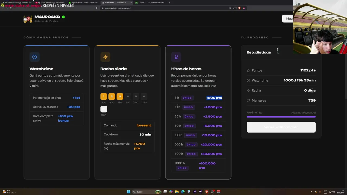Viewport: 347px width, 195px height.
Task: Select streak day 4 badge
Action: tap(128, 96)
